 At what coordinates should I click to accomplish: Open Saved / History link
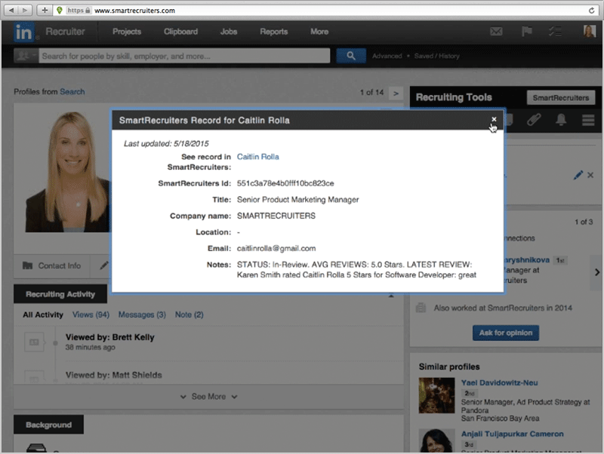437,56
